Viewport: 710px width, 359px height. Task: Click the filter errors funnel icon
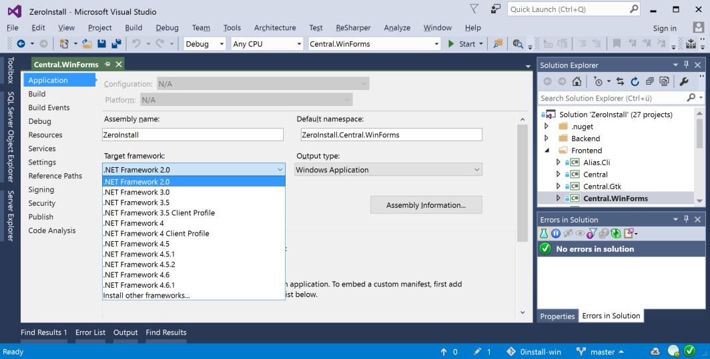[x=591, y=233]
